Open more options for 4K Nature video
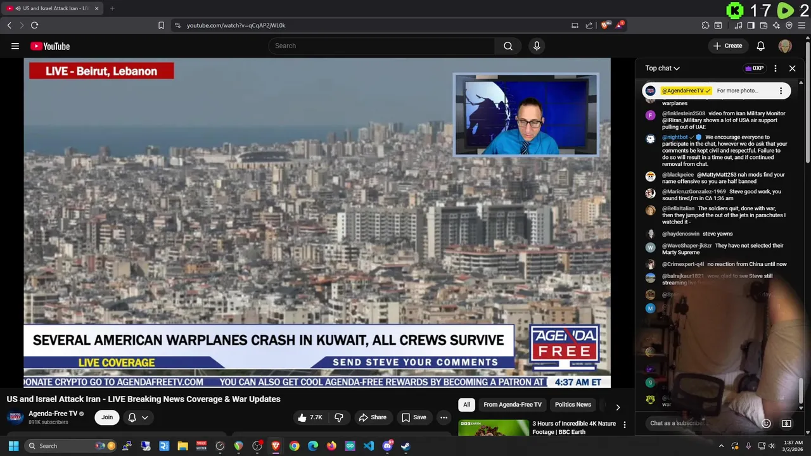Viewport: 811px width, 456px height. click(624, 425)
